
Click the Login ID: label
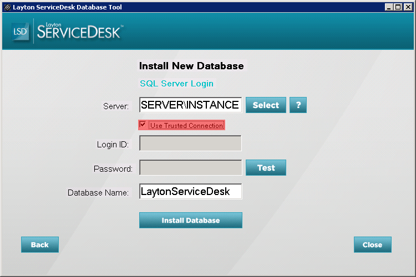113,145
